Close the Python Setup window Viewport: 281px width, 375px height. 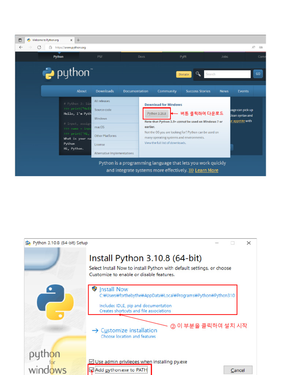(249, 243)
